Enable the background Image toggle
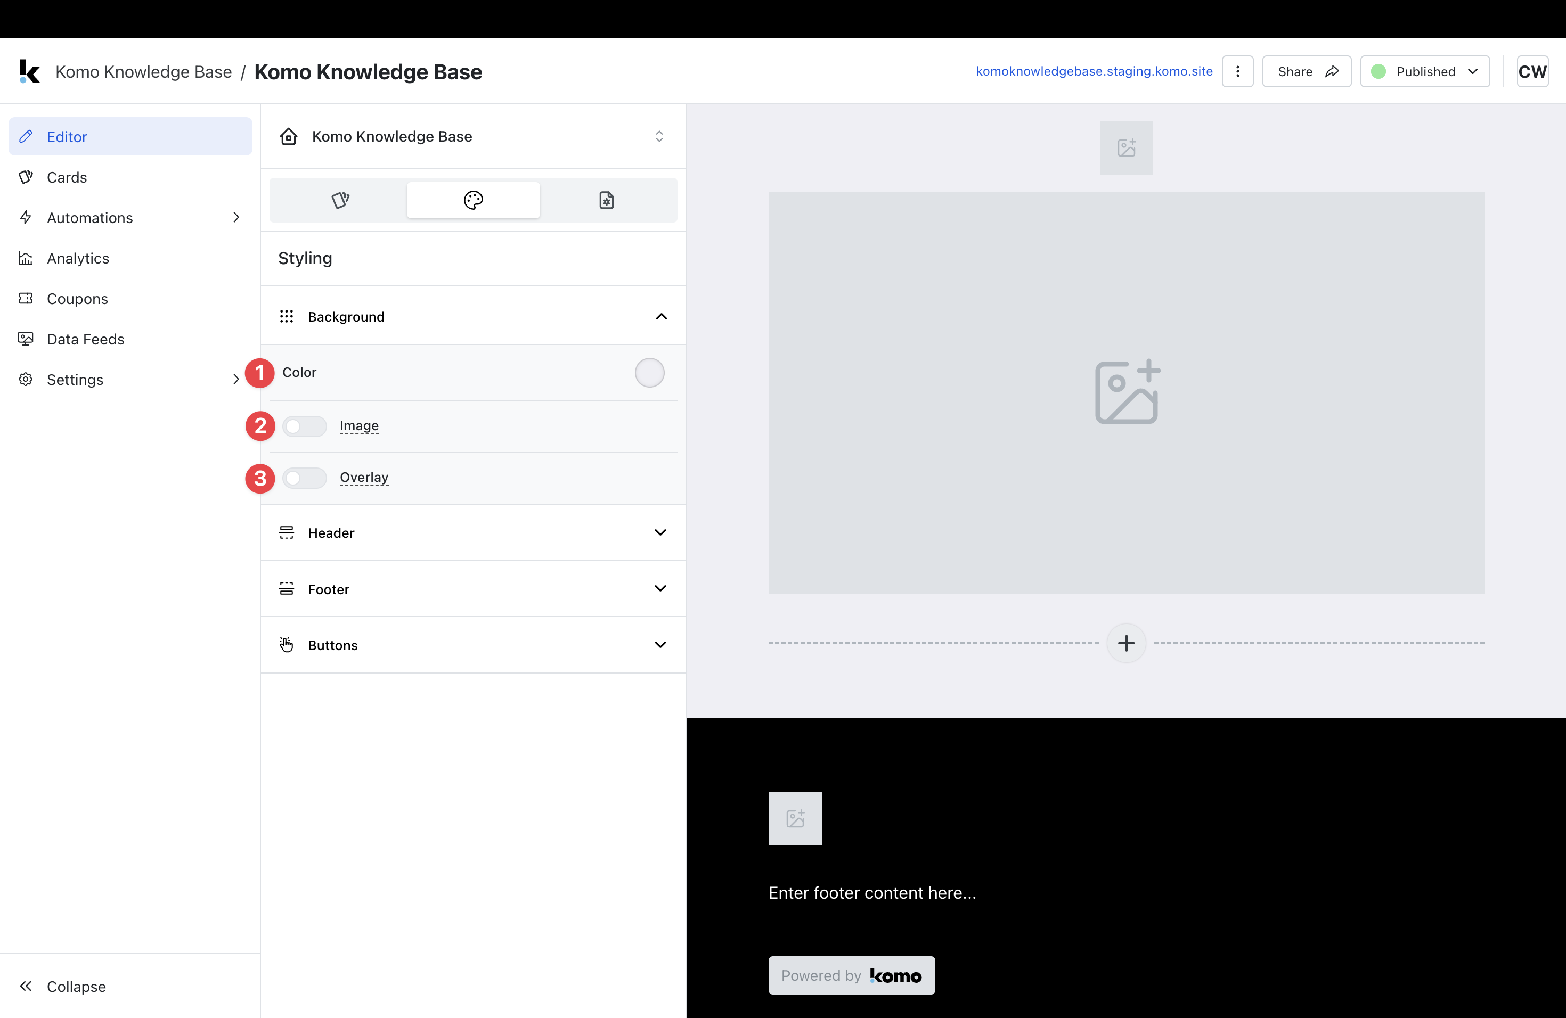This screenshot has height=1018, width=1566. [x=305, y=426]
